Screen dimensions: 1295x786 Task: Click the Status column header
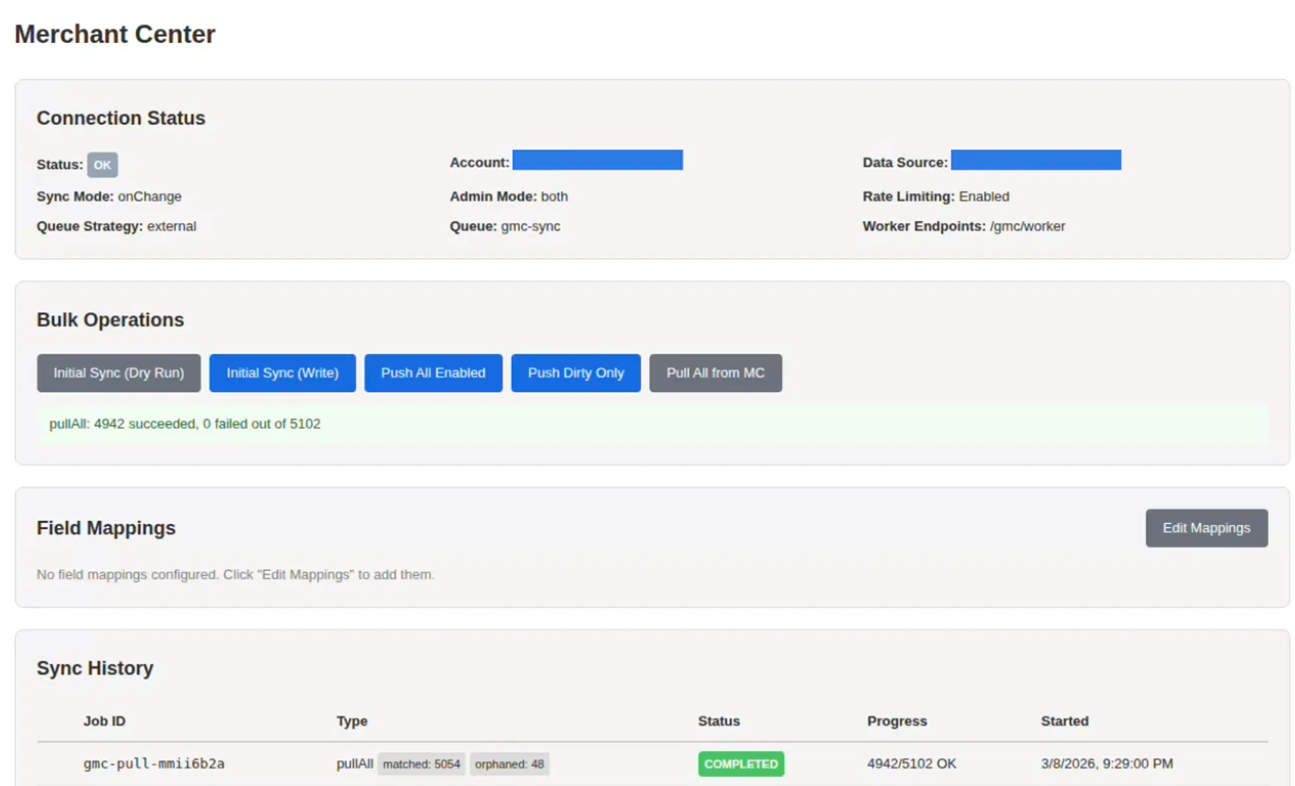click(719, 721)
